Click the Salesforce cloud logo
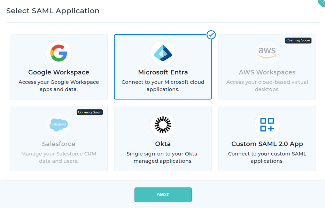 [x=59, y=125]
